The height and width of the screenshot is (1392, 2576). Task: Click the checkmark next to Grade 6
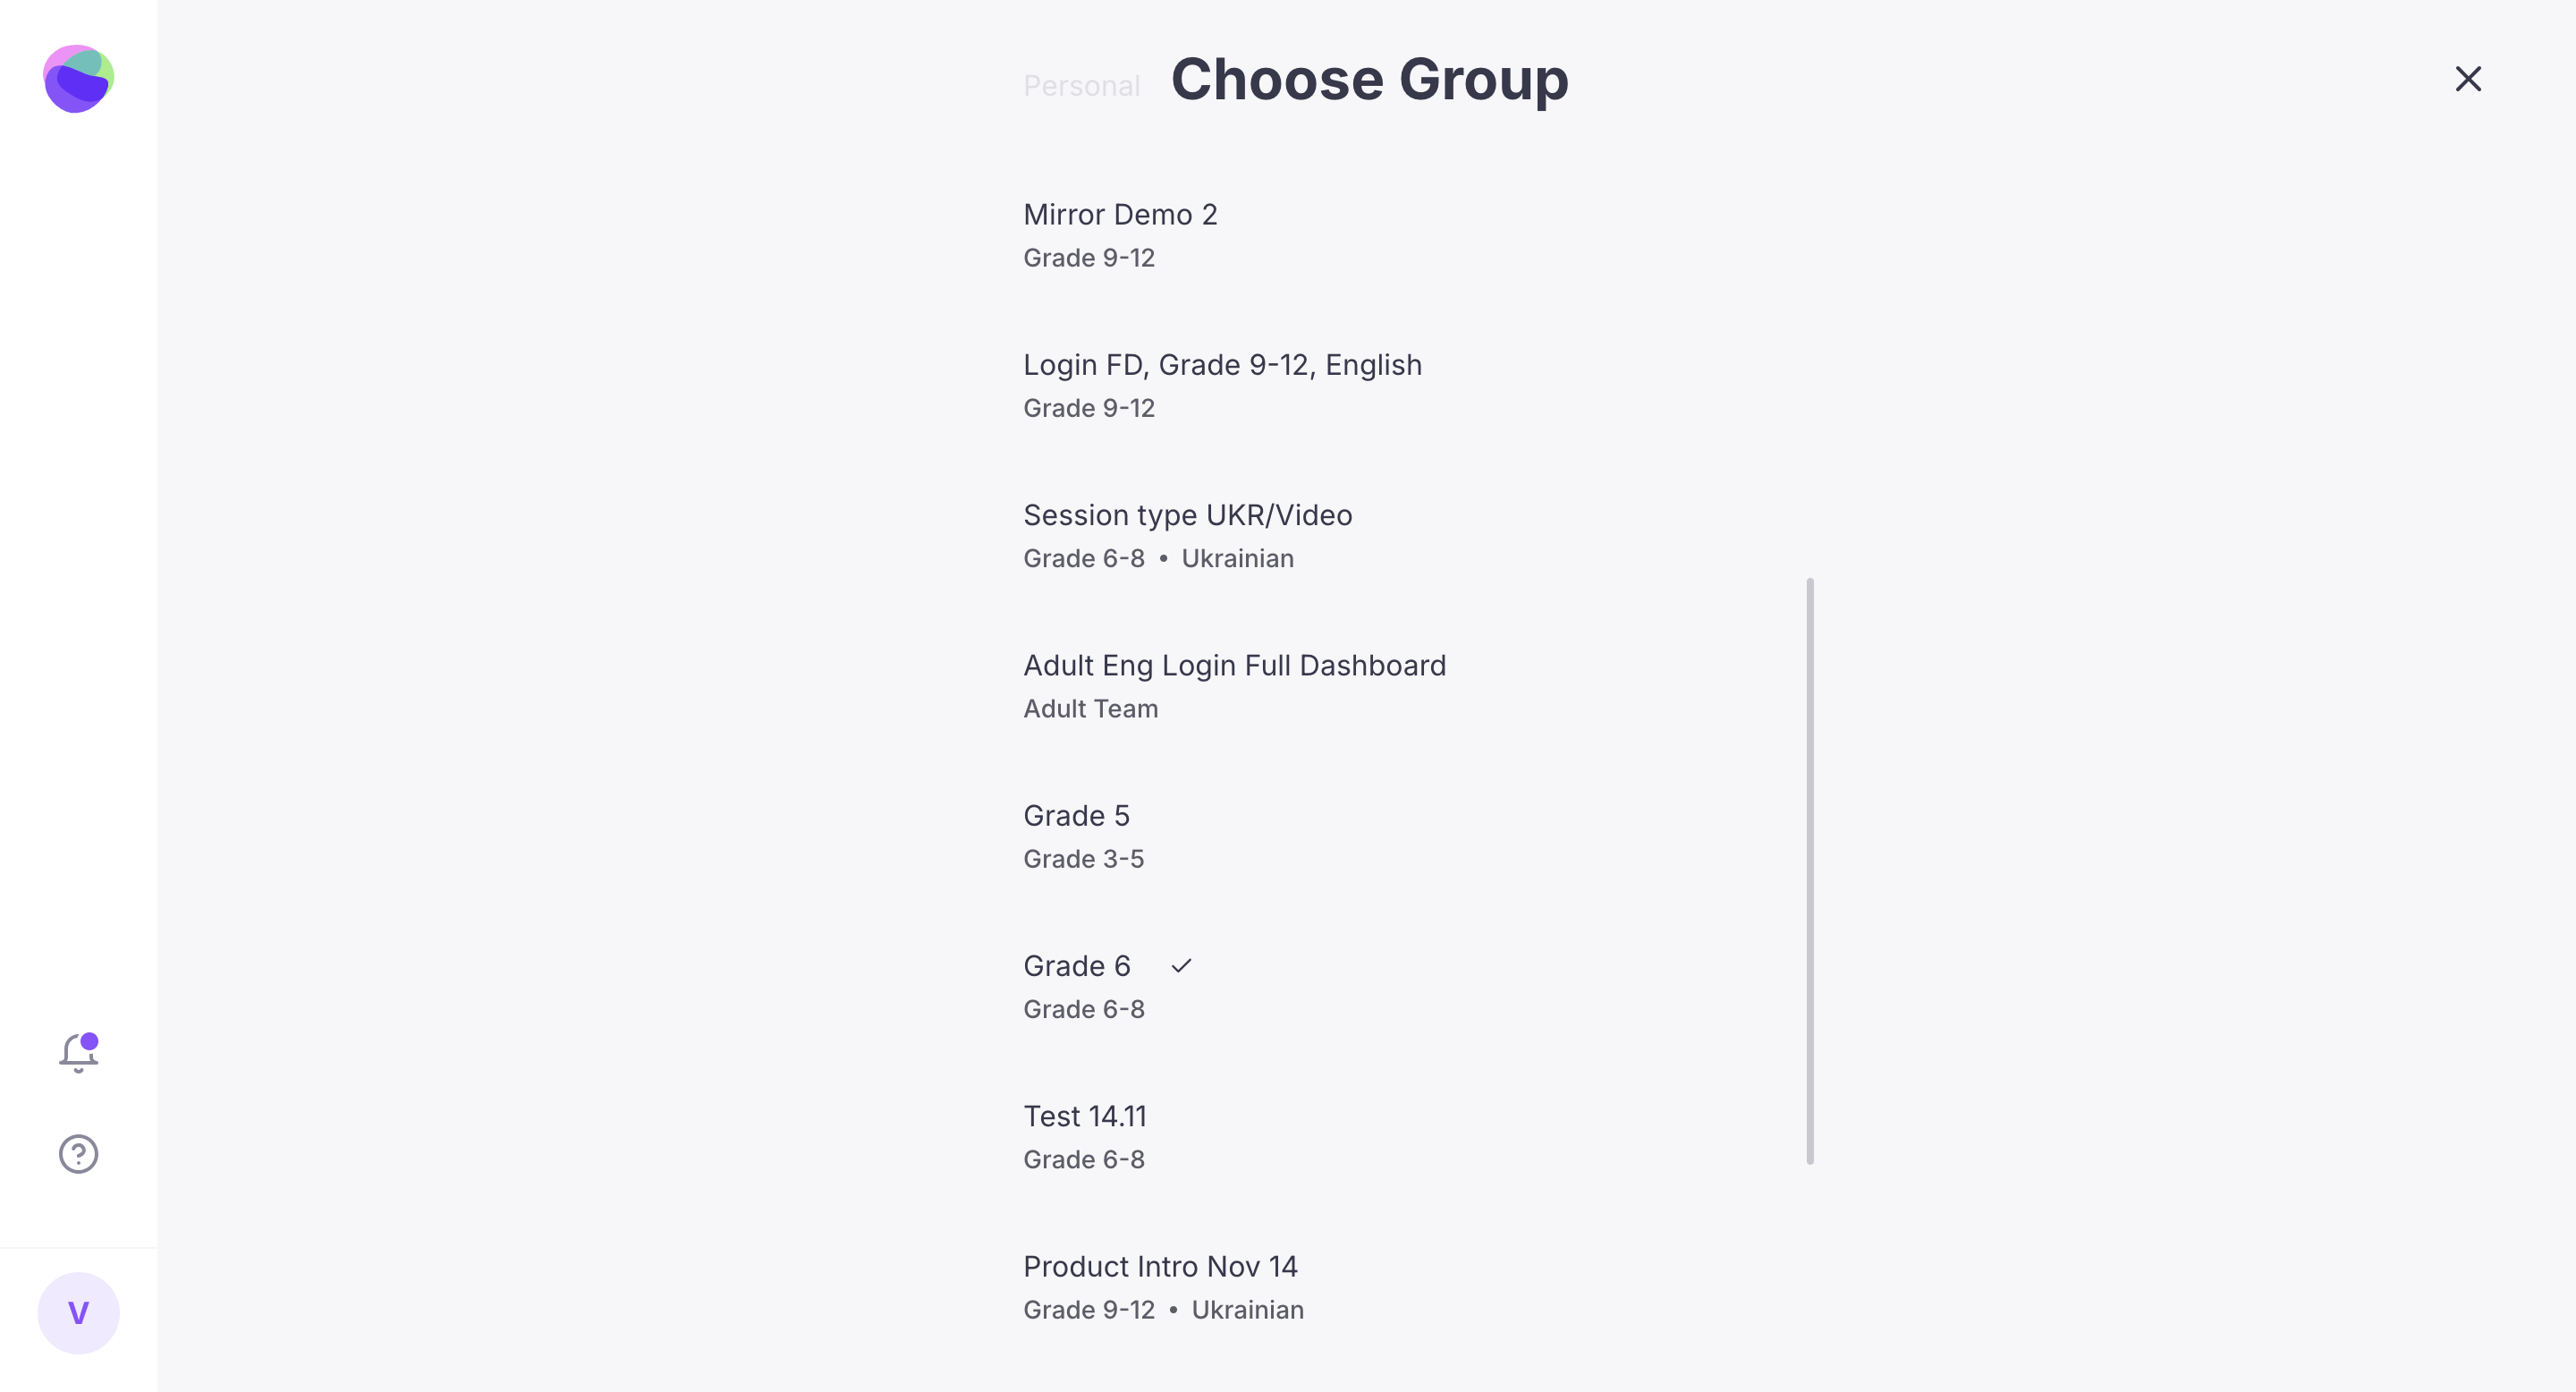(1181, 966)
